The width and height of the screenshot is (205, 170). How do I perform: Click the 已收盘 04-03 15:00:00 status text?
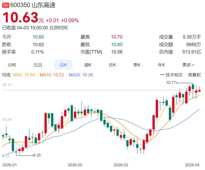(25, 28)
